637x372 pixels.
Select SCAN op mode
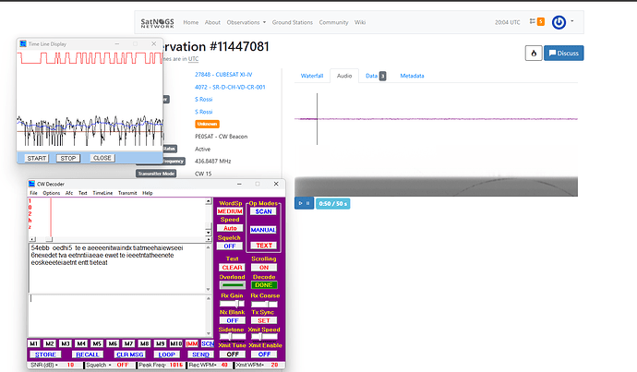pyautogui.click(x=263, y=211)
